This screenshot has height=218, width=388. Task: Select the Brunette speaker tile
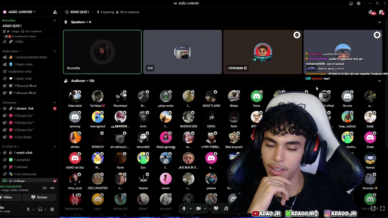[102, 52]
